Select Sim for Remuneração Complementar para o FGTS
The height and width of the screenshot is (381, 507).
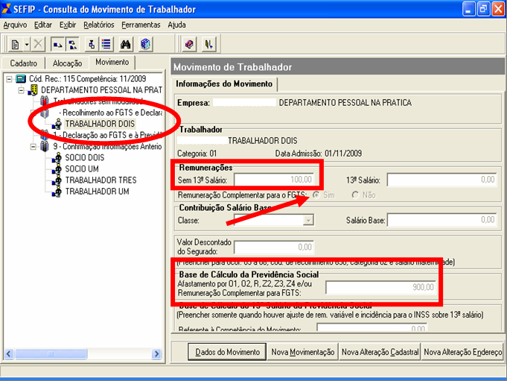pos(316,195)
